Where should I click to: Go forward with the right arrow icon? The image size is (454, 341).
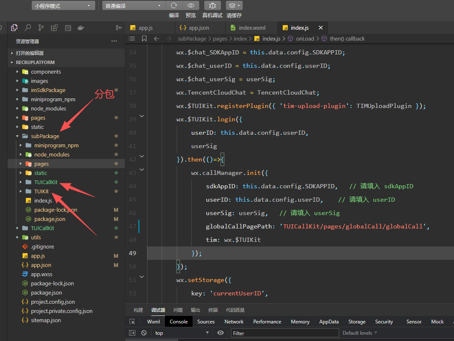[168, 38]
